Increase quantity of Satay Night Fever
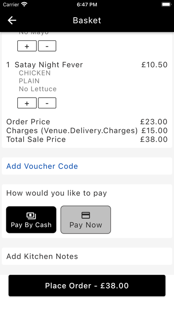174x309 pixels. pyautogui.click(x=27, y=103)
